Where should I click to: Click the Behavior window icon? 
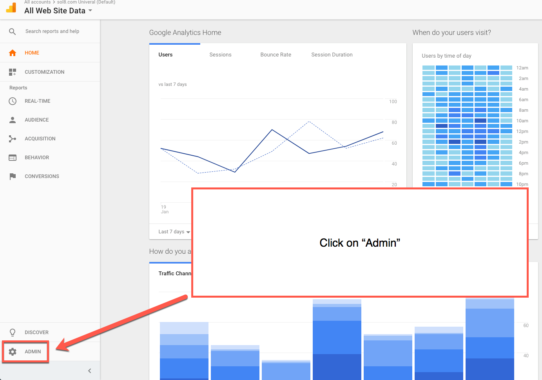pyautogui.click(x=13, y=158)
